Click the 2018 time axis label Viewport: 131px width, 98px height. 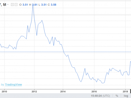tap(125, 91)
